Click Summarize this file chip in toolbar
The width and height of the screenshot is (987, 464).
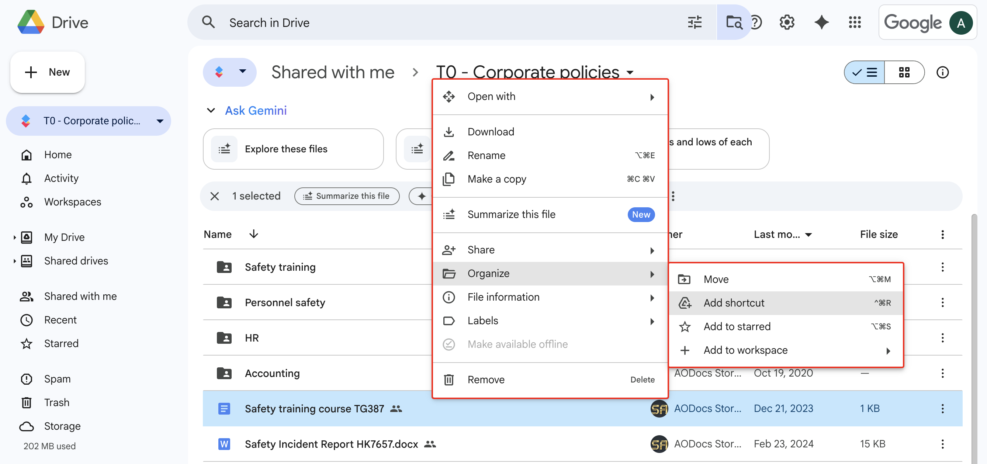(x=347, y=196)
